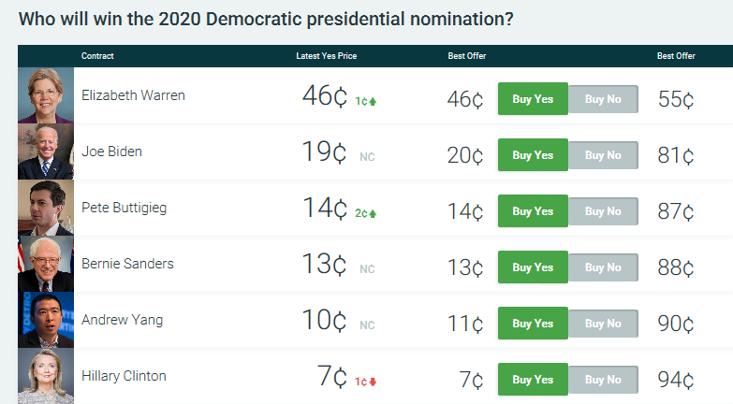Select Buy No for Andrew Yang
The height and width of the screenshot is (404, 733).
coord(603,324)
